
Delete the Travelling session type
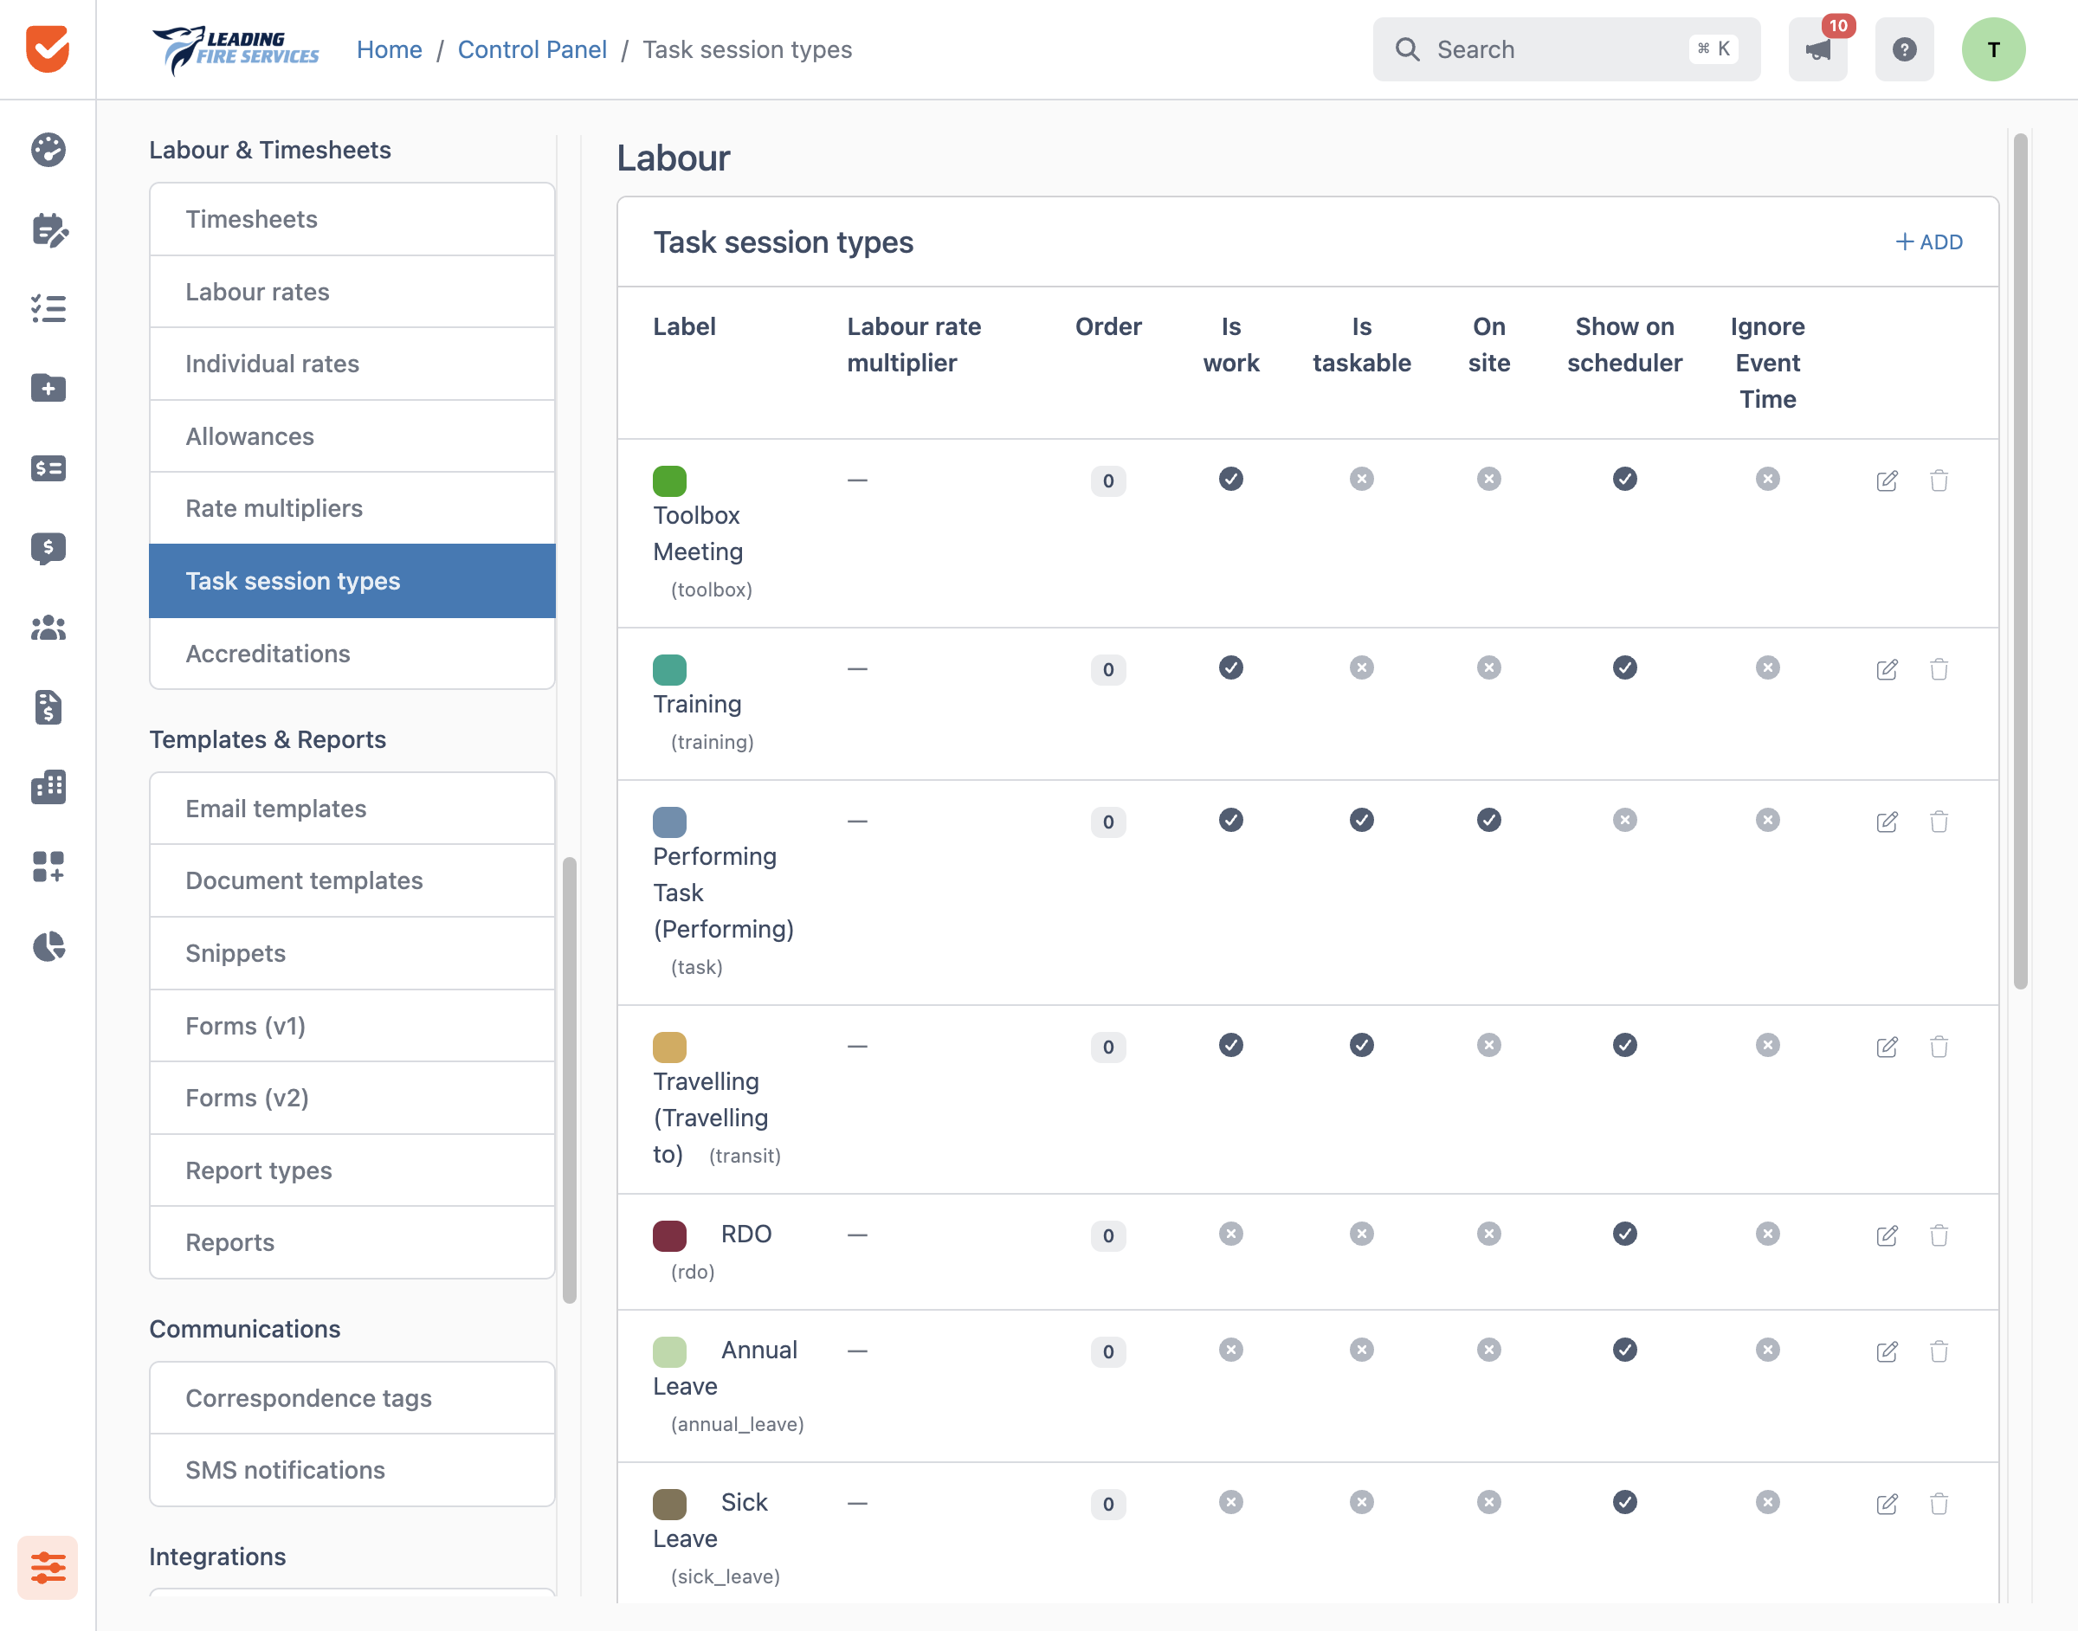(x=1939, y=1047)
